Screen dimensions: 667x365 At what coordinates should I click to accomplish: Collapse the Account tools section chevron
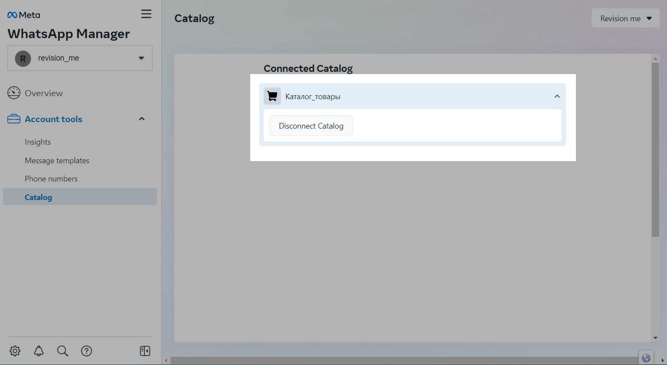click(x=142, y=119)
